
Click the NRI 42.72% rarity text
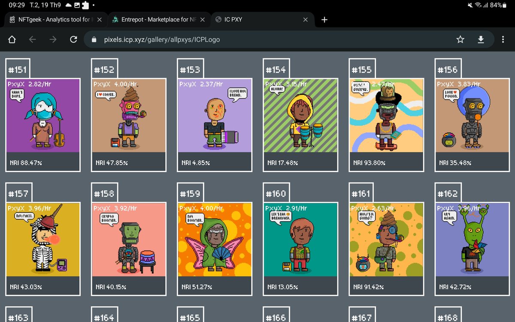pyautogui.click(x=455, y=287)
